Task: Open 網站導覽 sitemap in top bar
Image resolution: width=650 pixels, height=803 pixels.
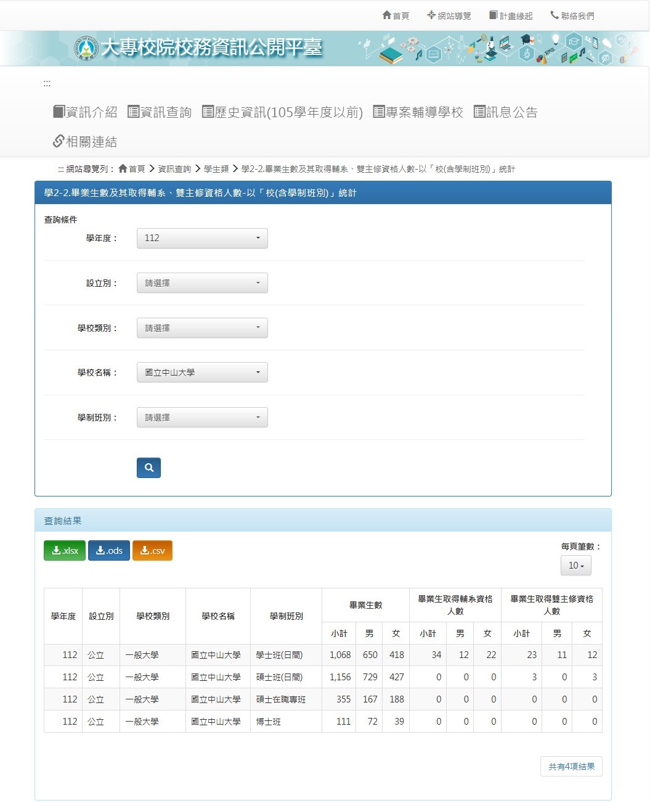Action: tap(449, 15)
